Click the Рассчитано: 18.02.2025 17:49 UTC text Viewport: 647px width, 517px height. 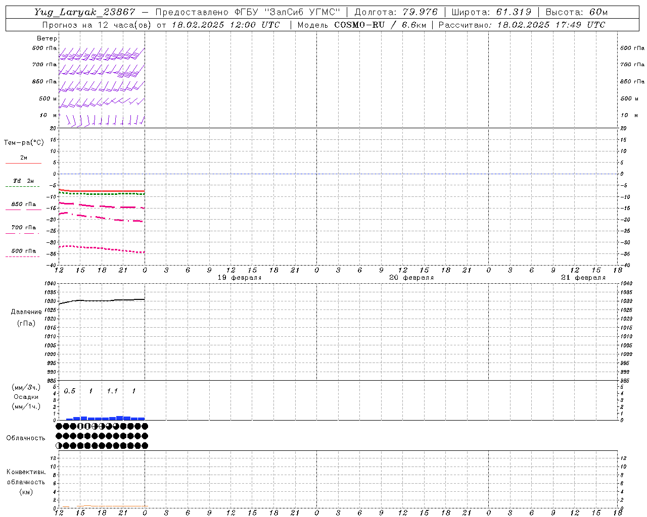(522, 25)
